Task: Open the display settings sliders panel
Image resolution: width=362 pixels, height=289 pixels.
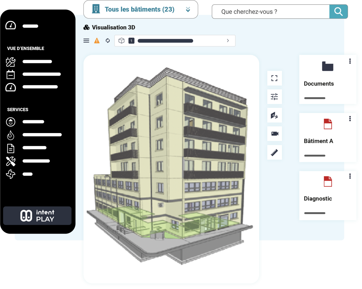Action: click(x=274, y=97)
